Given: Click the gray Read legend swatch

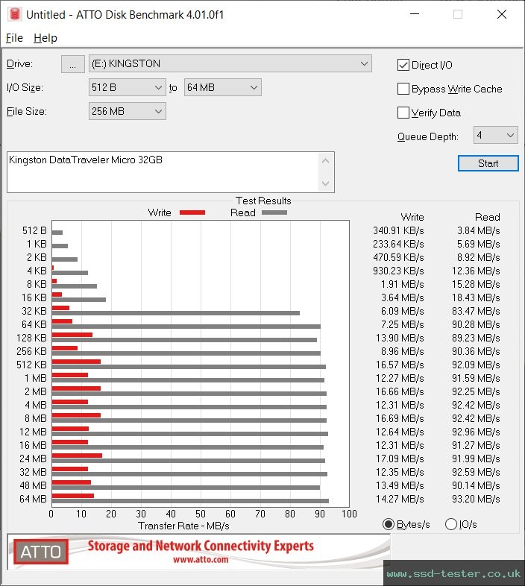Looking at the screenshot, I should (x=274, y=212).
